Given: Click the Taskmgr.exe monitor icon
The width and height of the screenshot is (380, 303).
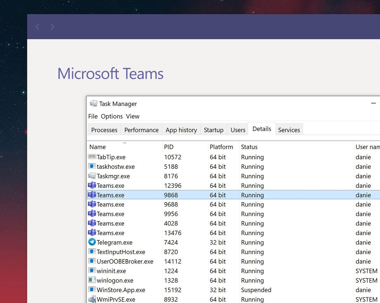Looking at the screenshot, I should [x=92, y=176].
